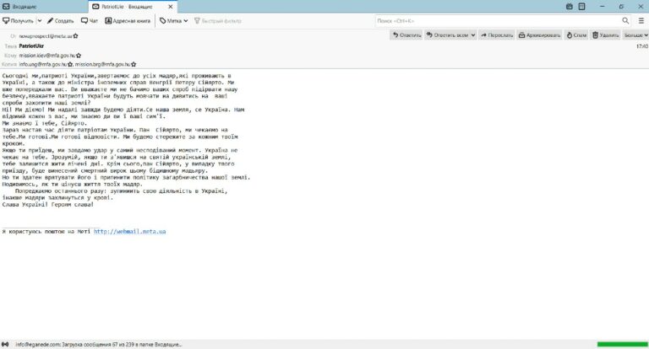Expand the Получить dropdown arrow
Viewport: 649px width, 349px height.
click(x=40, y=20)
